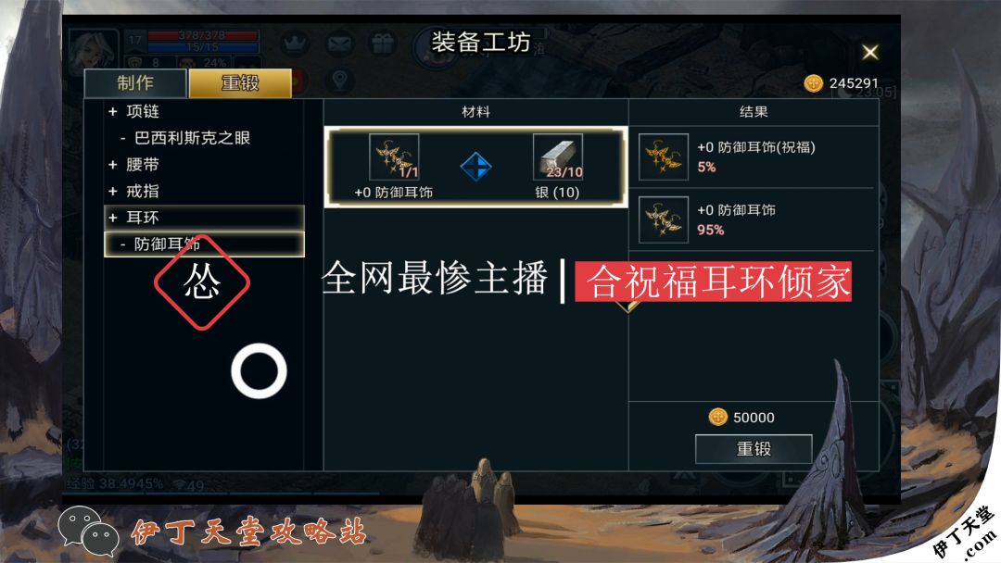Screen dimensions: 1001x563
Task: Open the mail envelope icon
Action: click(340, 44)
